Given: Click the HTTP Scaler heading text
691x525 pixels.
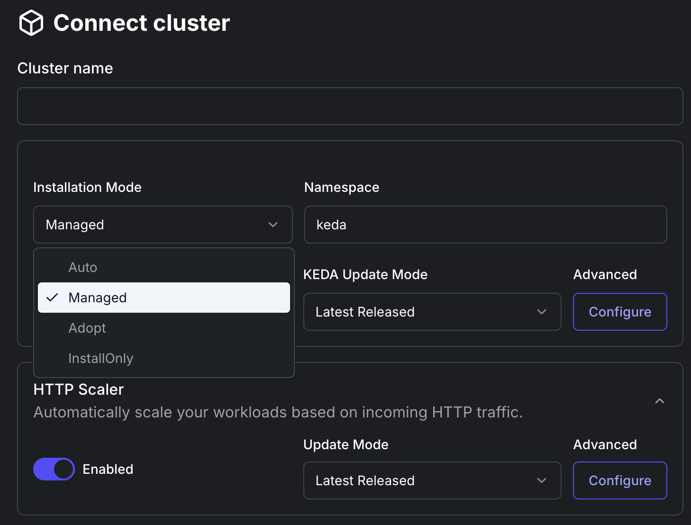Looking at the screenshot, I should point(79,389).
